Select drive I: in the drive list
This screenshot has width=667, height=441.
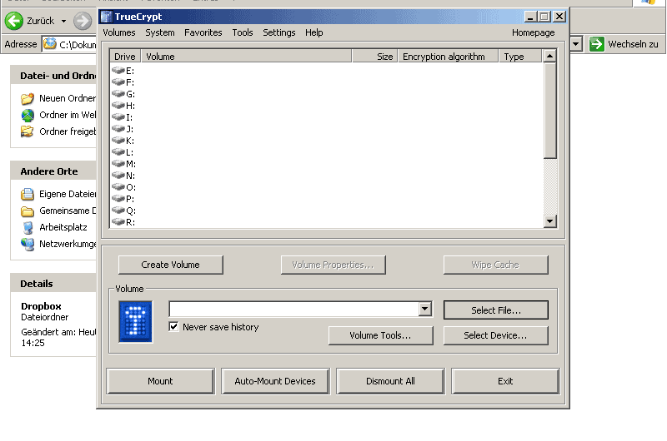[122, 117]
